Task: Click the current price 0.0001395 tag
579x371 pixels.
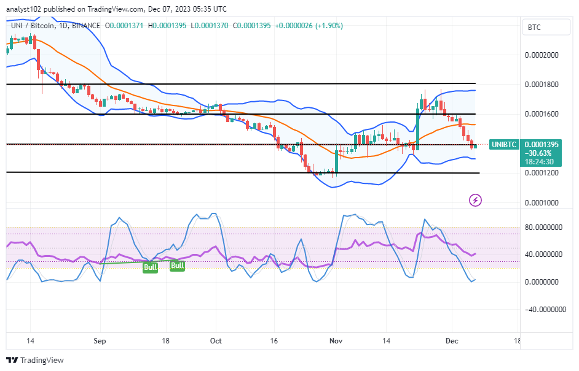Action: pos(542,145)
